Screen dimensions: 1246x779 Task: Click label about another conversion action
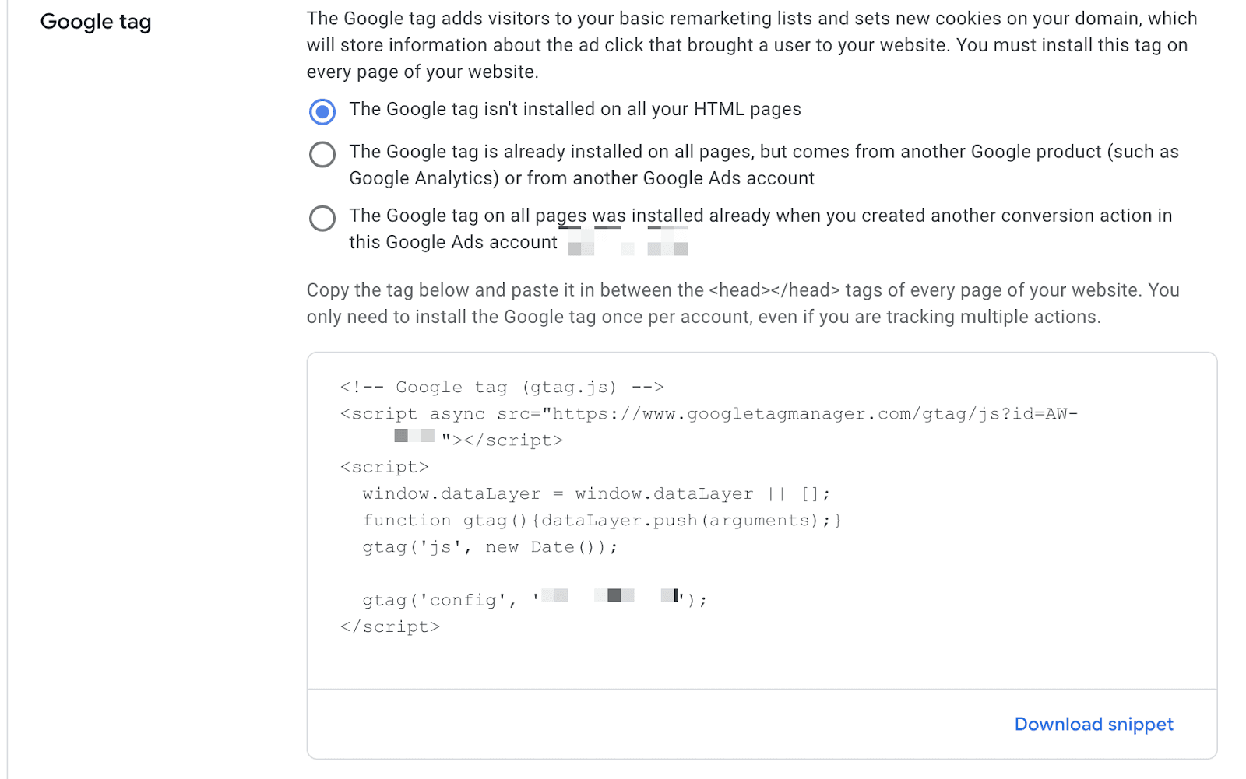tap(760, 229)
